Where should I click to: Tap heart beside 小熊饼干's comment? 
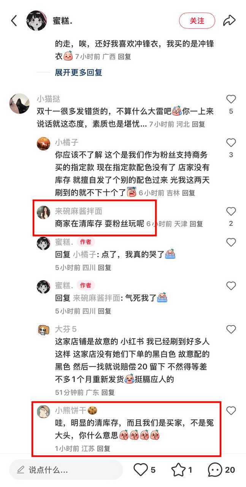[231, 410]
